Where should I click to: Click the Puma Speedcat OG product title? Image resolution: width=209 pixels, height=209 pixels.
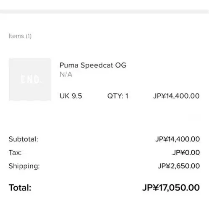tap(93, 65)
